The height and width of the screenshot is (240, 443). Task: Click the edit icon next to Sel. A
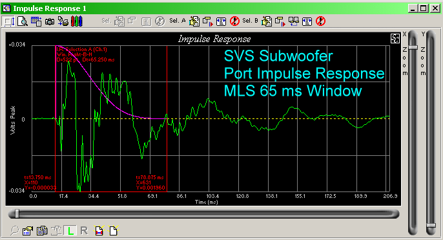point(194,21)
